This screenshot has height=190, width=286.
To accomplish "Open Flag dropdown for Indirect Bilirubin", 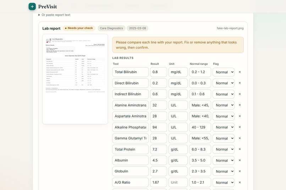I will point(224,94).
